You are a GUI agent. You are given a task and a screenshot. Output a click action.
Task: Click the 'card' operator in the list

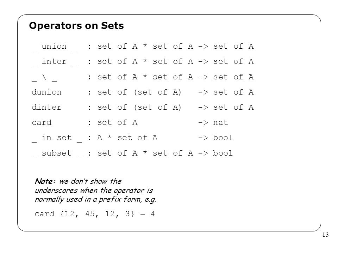click(x=42, y=123)
